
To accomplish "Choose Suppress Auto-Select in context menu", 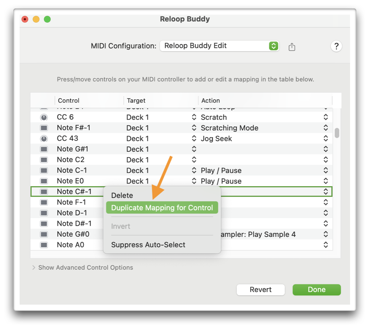I will coord(148,245).
